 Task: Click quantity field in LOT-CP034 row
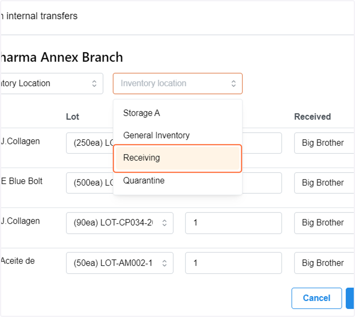[x=233, y=223]
